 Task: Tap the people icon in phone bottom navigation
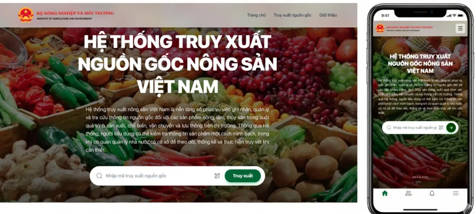pyautogui.click(x=408, y=193)
